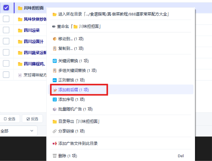Viewport: 212px width, 161px height.
Task: Tick the checkbox beside 四川凉菜
Action: coord(6,30)
